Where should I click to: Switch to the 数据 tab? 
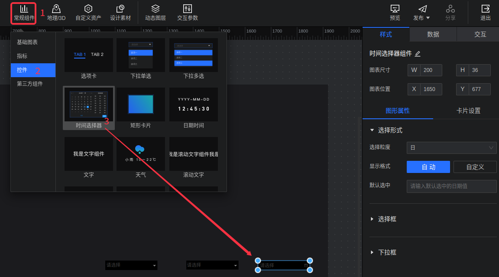point(433,34)
